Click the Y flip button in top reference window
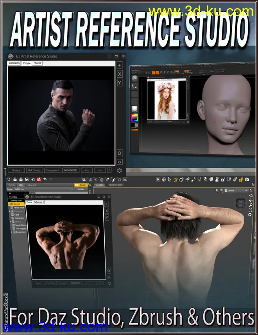Screen dimensions: 258x335 click(x=120, y=83)
